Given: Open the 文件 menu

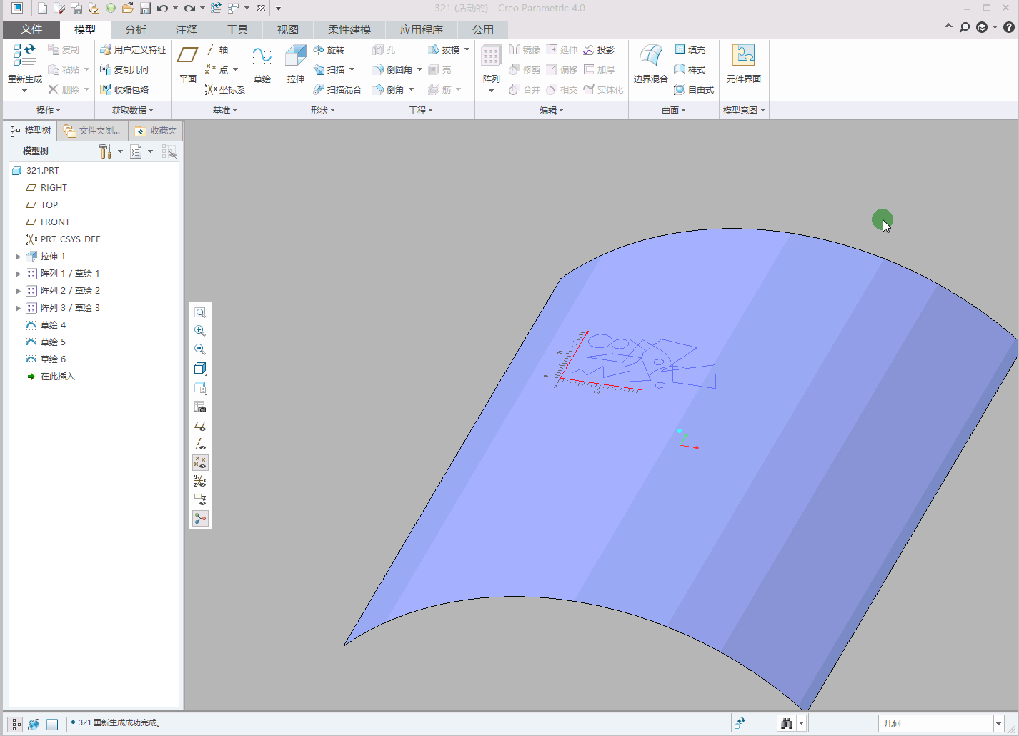Looking at the screenshot, I should pyautogui.click(x=31, y=29).
